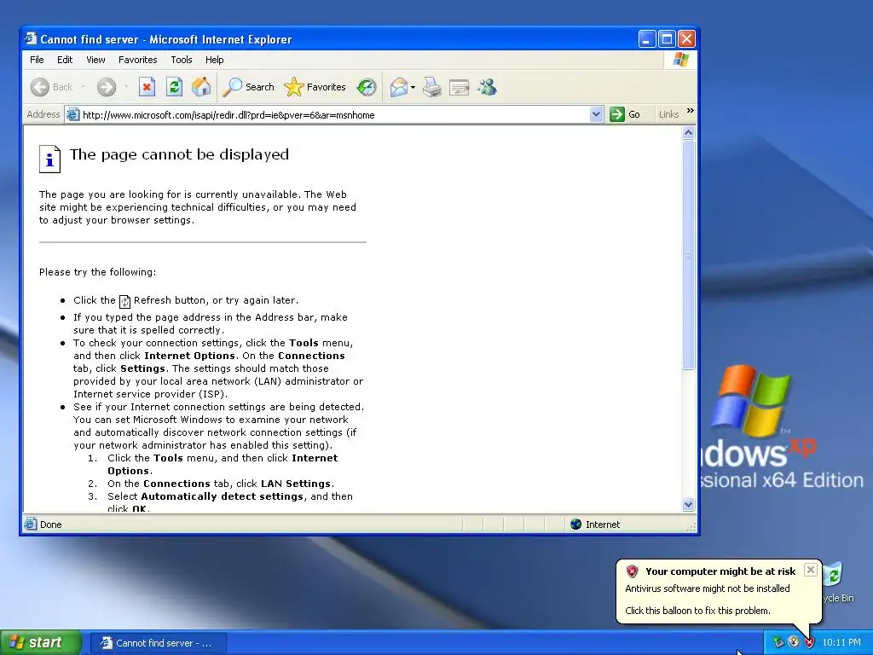Click the Edit page icon

tap(460, 87)
